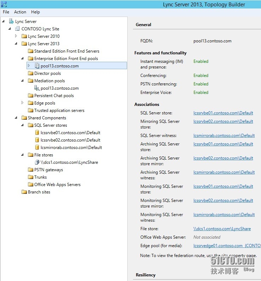This screenshot has height=281, width=261.
Task: Open the Archiving SQL Server witness link
Action: (x=224, y=172)
